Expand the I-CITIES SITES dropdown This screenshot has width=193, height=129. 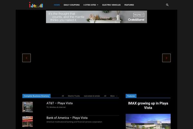[91, 5]
